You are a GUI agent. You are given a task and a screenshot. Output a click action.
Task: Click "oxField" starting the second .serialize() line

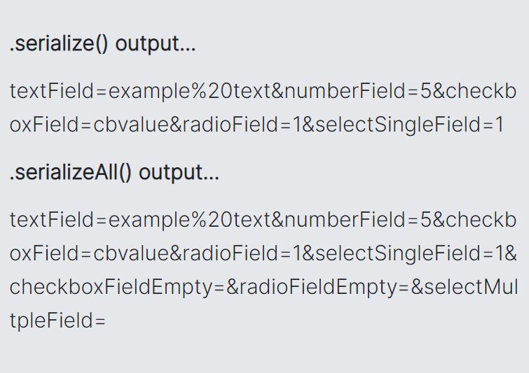pos(44,125)
